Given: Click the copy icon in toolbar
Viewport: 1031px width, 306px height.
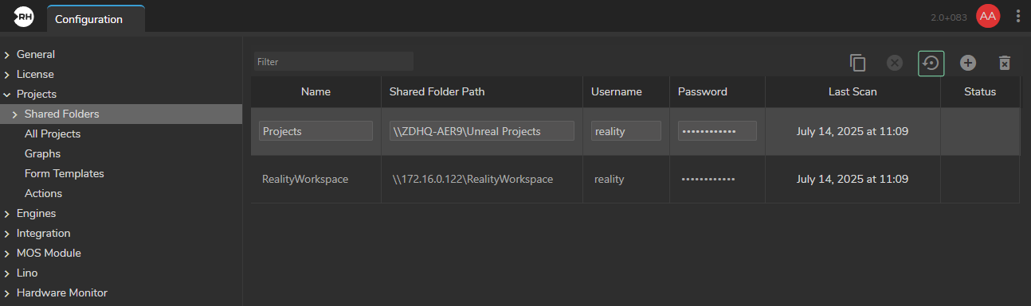Looking at the screenshot, I should [x=858, y=63].
